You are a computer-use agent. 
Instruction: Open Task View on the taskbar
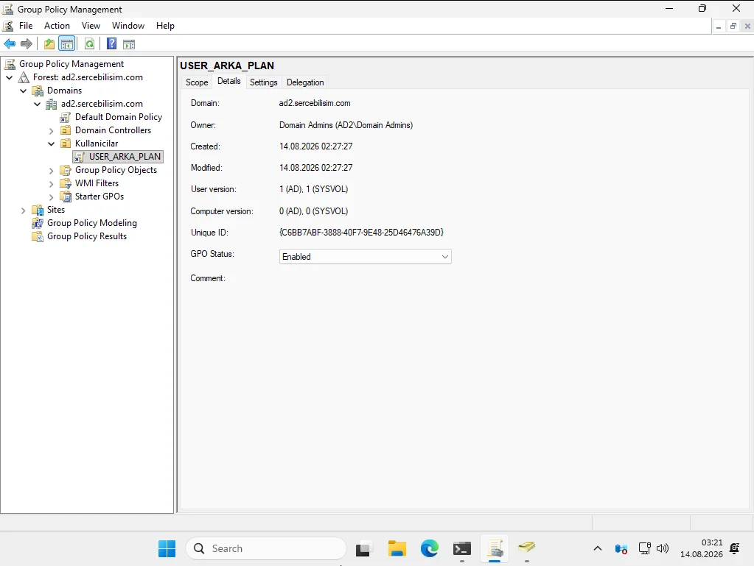pyautogui.click(x=364, y=549)
